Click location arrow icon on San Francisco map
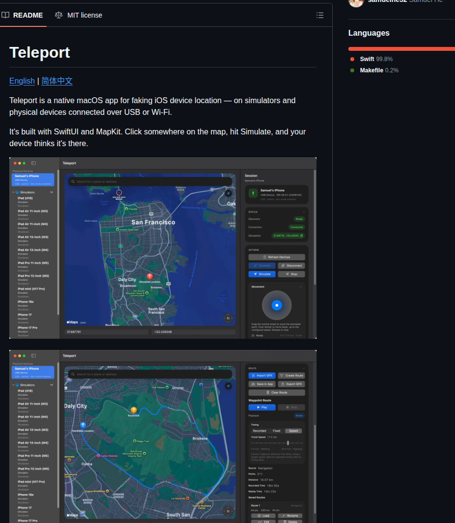 coord(228,193)
